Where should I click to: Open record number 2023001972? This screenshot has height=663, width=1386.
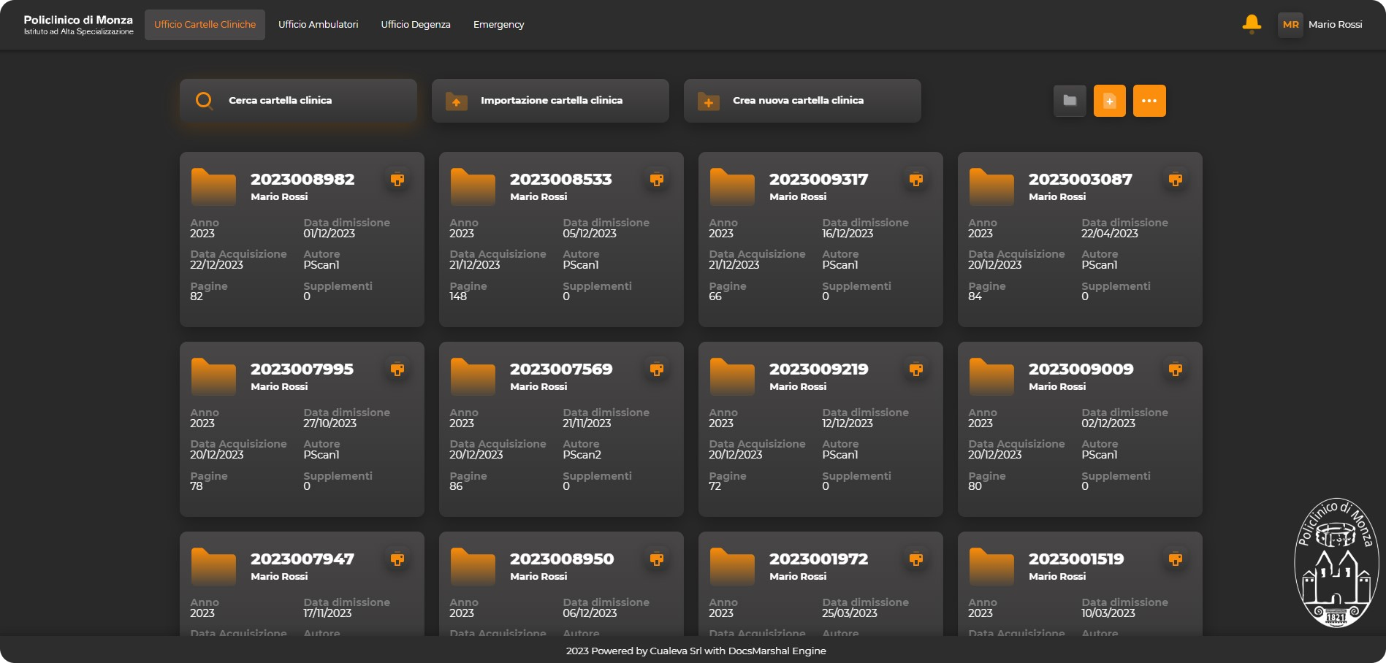point(819,559)
